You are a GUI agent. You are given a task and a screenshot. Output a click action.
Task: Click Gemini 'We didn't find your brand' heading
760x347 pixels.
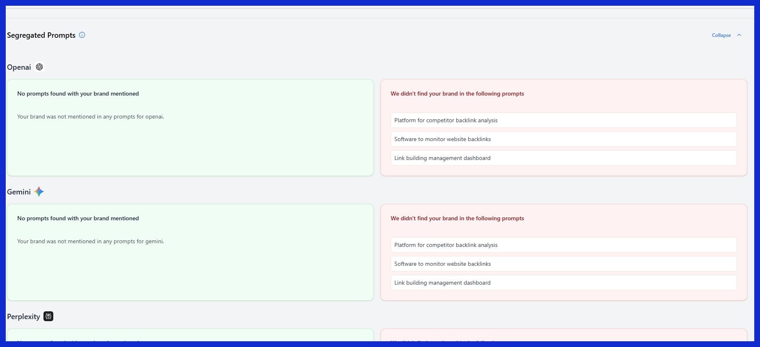pos(457,218)
